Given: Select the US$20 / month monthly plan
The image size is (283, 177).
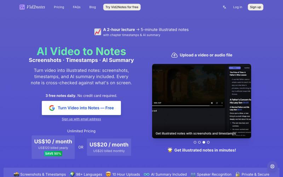Looking at the screenshot, I should click(x=109, y=147).
